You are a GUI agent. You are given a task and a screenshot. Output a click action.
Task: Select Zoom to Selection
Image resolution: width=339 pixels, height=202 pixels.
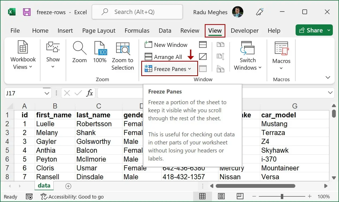[123, 55]
